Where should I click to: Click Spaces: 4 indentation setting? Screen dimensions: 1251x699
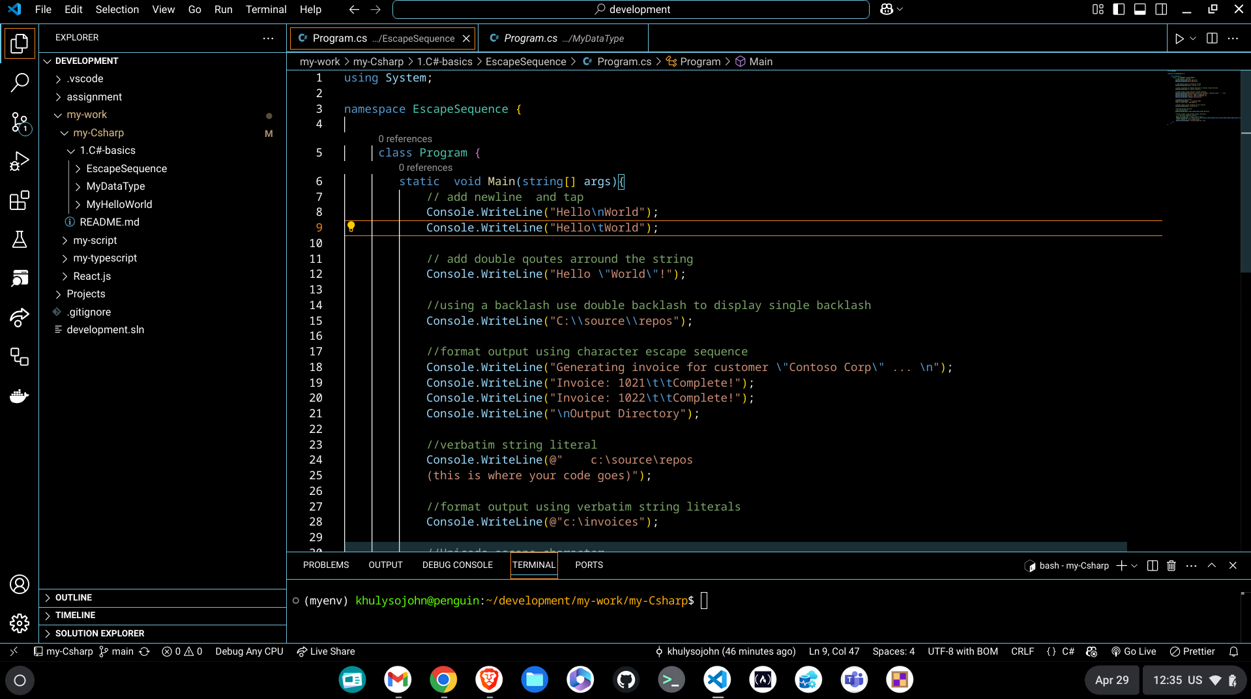click(893, 651)
